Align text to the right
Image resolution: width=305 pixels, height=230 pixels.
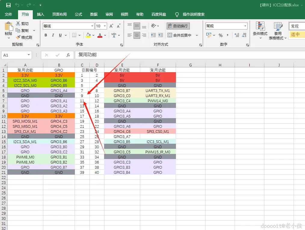pyautogui.click(x=144, y=35)
